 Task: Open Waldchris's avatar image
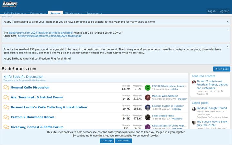[148, 117]
